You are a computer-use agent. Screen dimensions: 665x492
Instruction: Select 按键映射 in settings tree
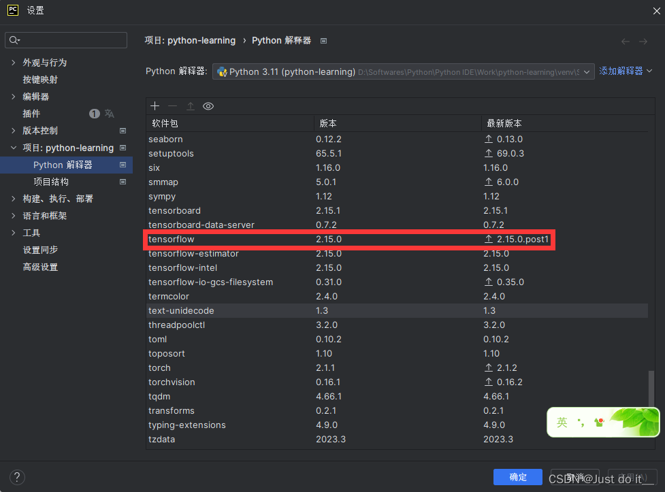tap(40, 80)
